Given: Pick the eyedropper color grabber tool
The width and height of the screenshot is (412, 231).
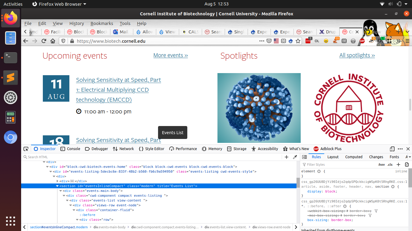Looking at the screenshot, I should (x=295, y=157).
